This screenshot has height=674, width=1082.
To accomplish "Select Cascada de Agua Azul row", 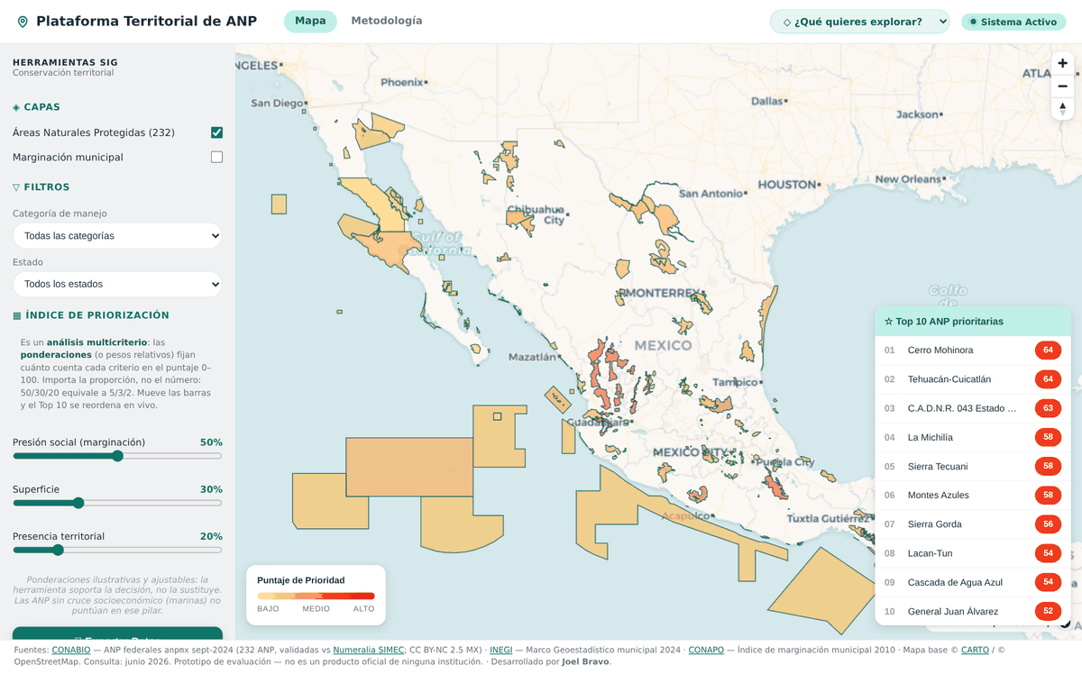I will (x=973, y=582).
